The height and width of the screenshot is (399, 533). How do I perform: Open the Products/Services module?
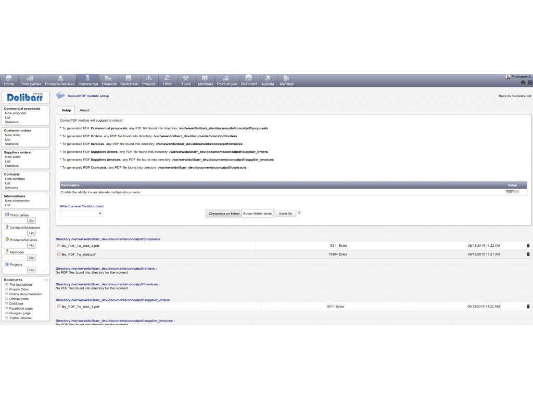[60, 81]
